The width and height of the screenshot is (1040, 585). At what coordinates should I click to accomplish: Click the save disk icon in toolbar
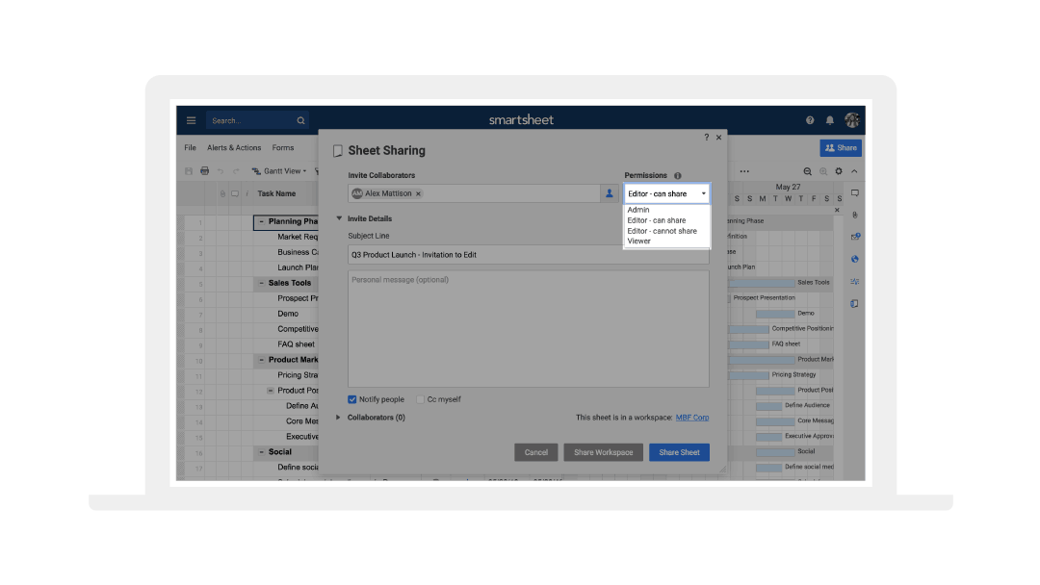pos(189,171)
